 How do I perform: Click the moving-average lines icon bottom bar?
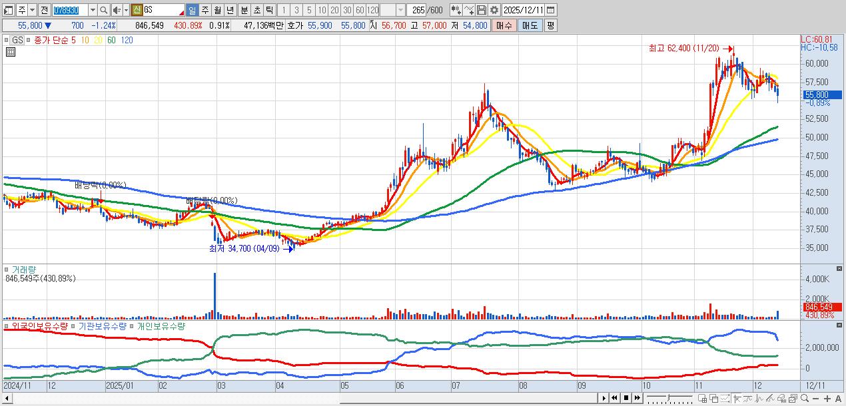coord(747,398)
